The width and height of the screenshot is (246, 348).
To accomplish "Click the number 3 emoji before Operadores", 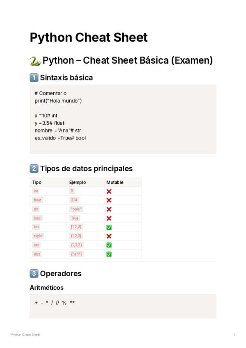I will 34,273.
